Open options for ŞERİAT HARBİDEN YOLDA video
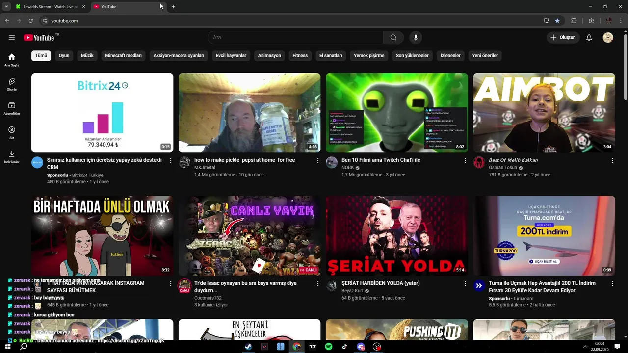The width and height of the screenshot is (628, 353). (x=465, y=283)
